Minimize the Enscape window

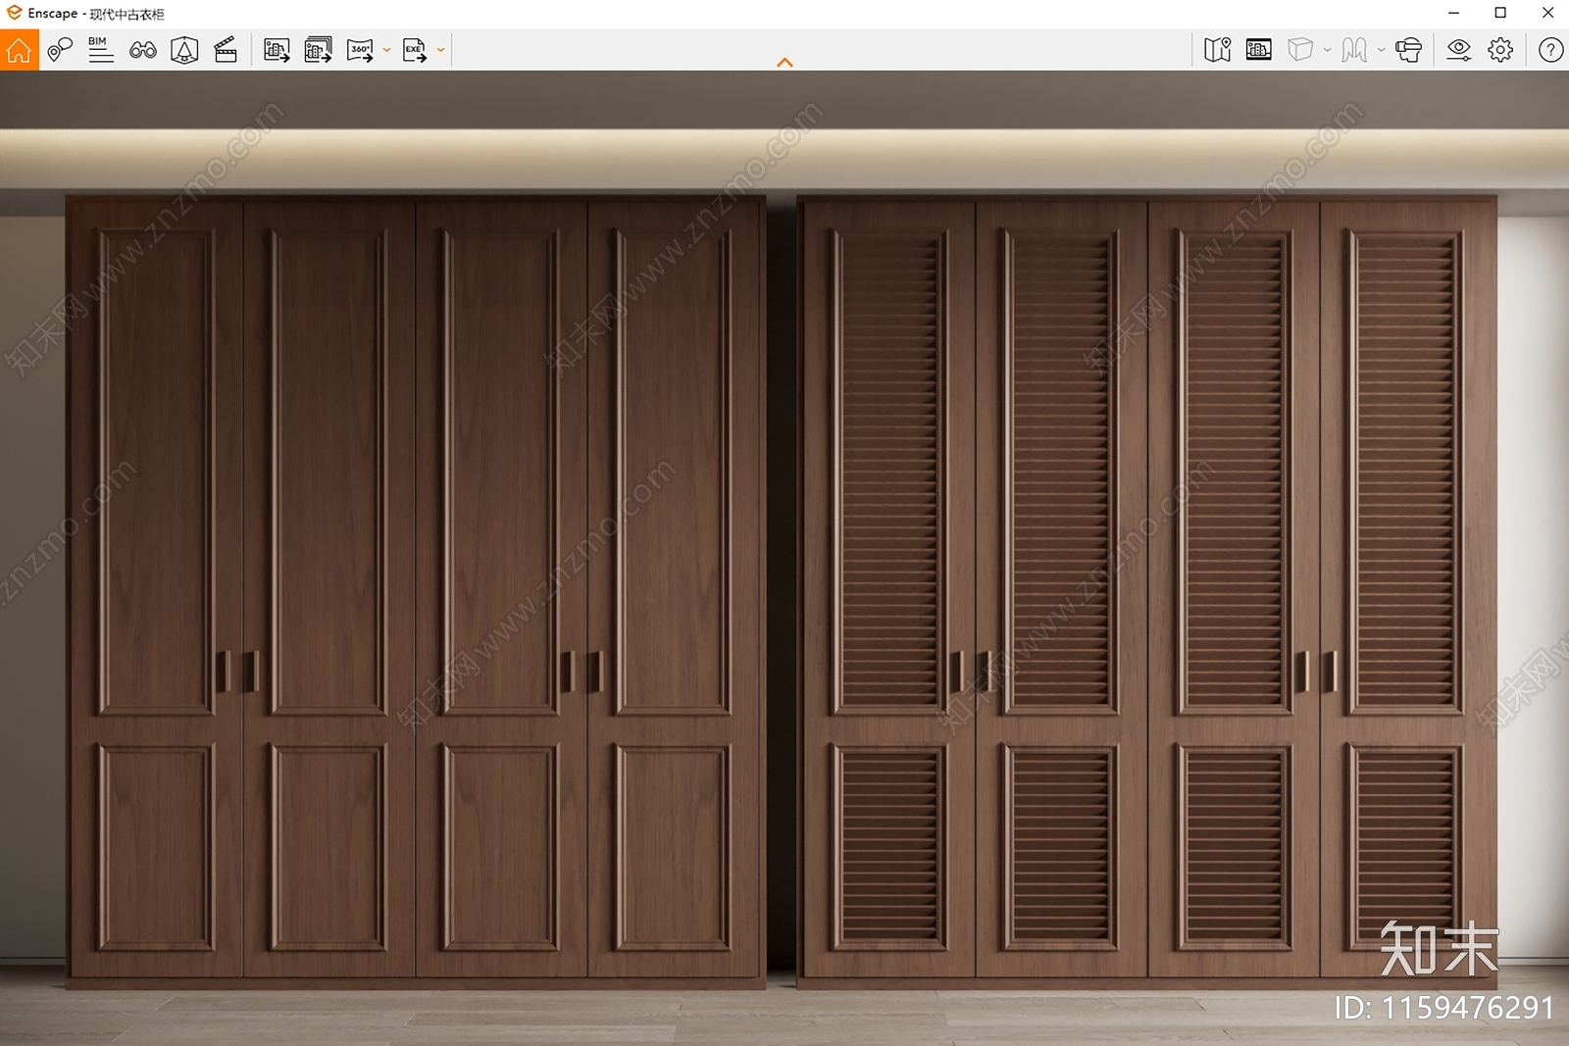(x=1454, y=13)
